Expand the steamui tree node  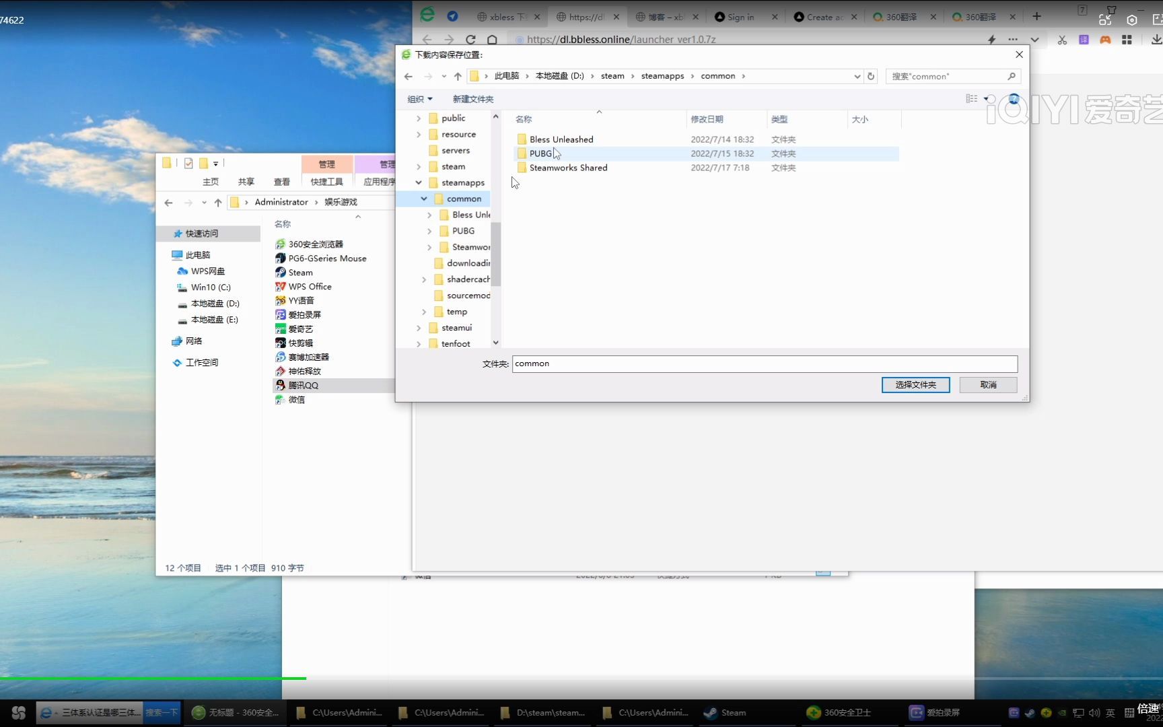[x=419, y=328]
